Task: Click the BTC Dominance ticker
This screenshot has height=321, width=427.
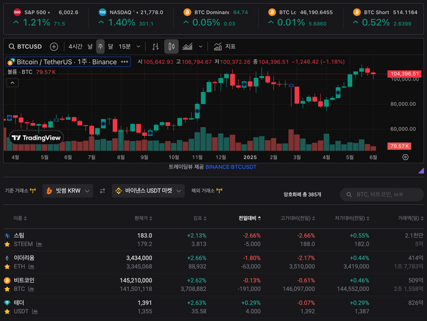Action: click(x=216, y=18)
